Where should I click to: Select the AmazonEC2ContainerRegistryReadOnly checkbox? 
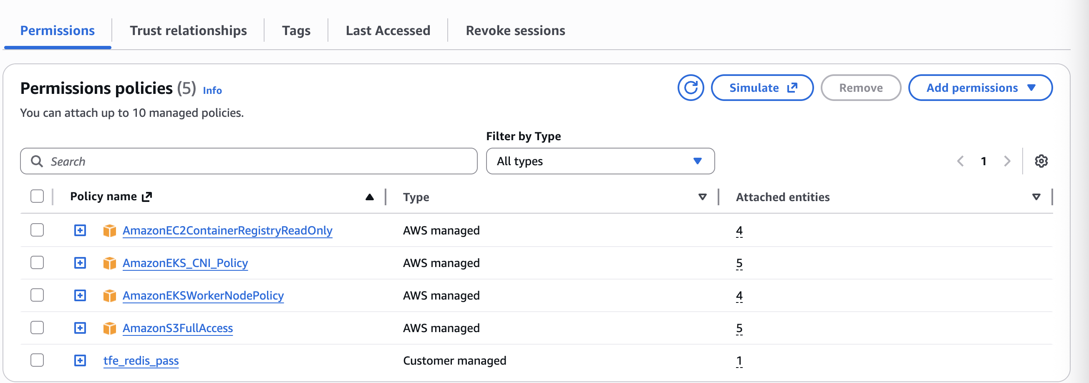(x=37, y=230)
